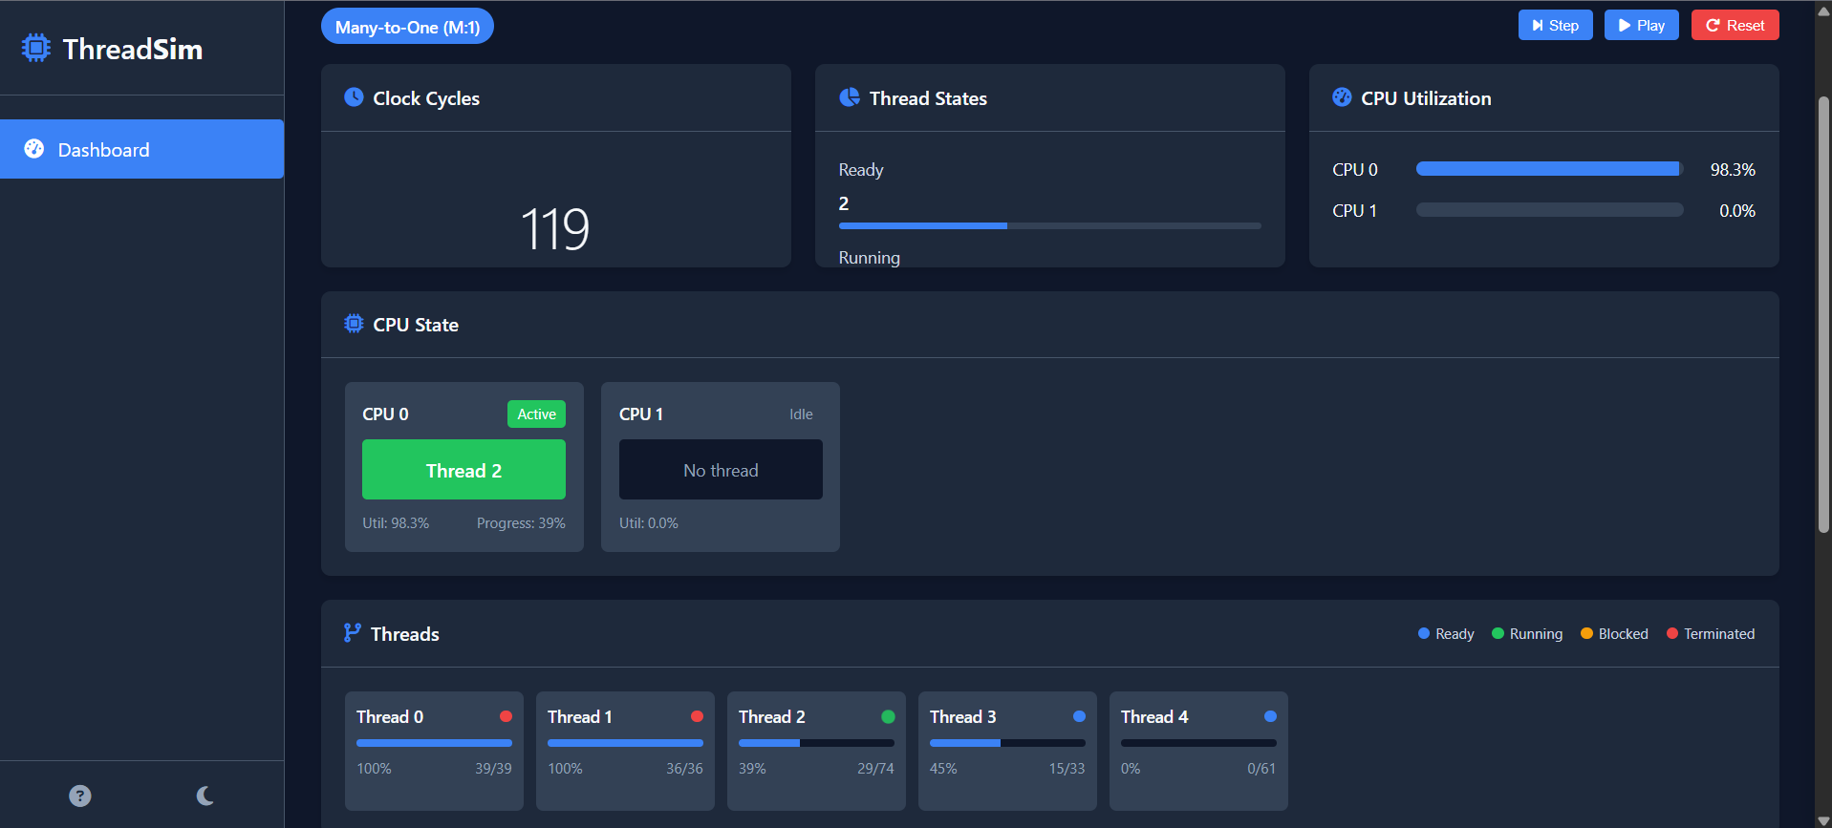Open the help question mark icon
Image resolution: width=1832 pixels, height=828 pixels.
coord(80,796)
